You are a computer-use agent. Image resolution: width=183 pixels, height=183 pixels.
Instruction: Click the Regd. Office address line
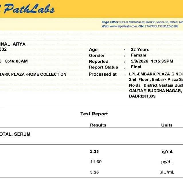coord(142,22)
